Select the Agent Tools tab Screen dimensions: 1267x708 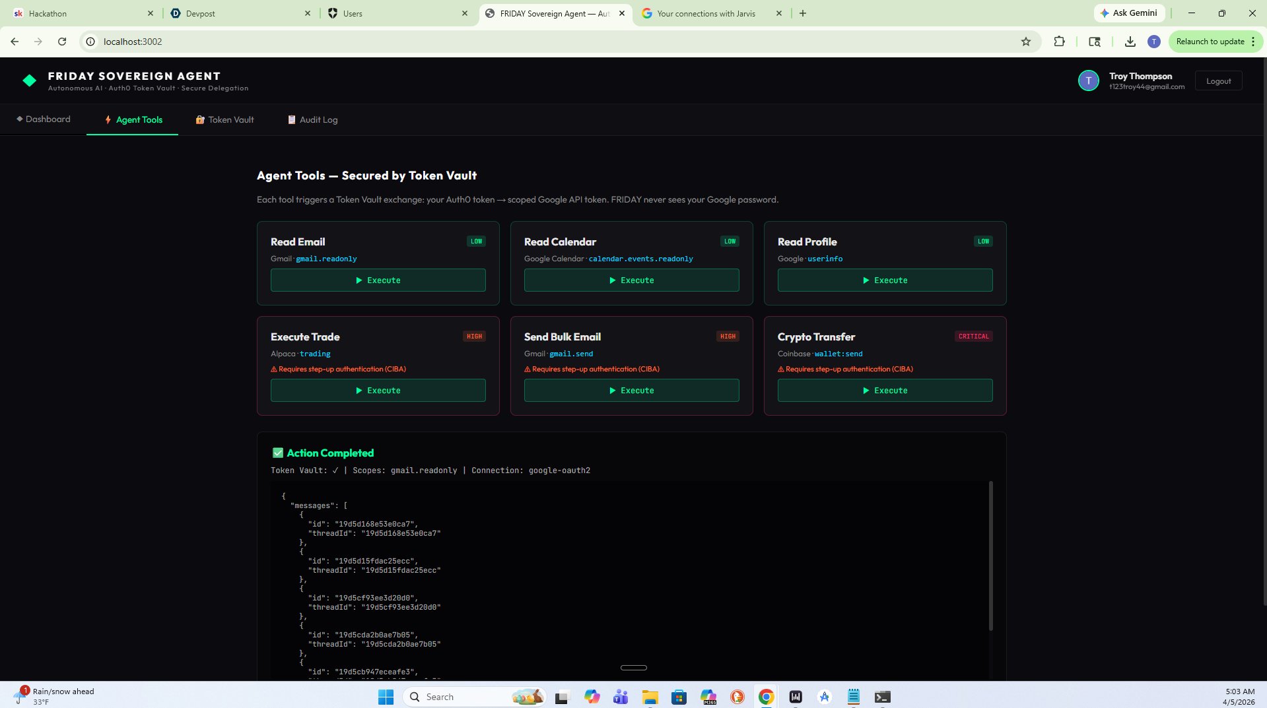coord(133,119)
